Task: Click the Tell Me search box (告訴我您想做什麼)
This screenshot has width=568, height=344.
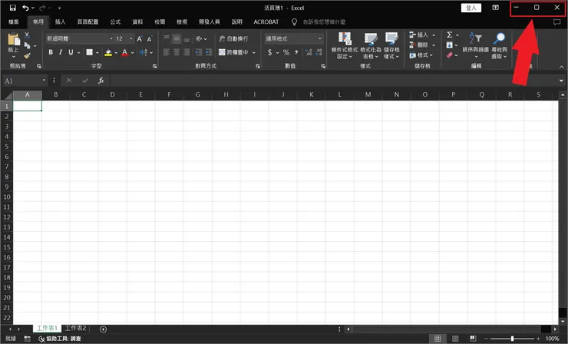Action: point(324,22)
